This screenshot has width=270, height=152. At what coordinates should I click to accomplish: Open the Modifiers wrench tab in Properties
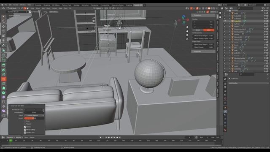tap(225, 111)
